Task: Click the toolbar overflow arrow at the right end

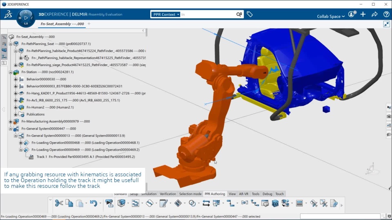Action: tap(341, 205)
